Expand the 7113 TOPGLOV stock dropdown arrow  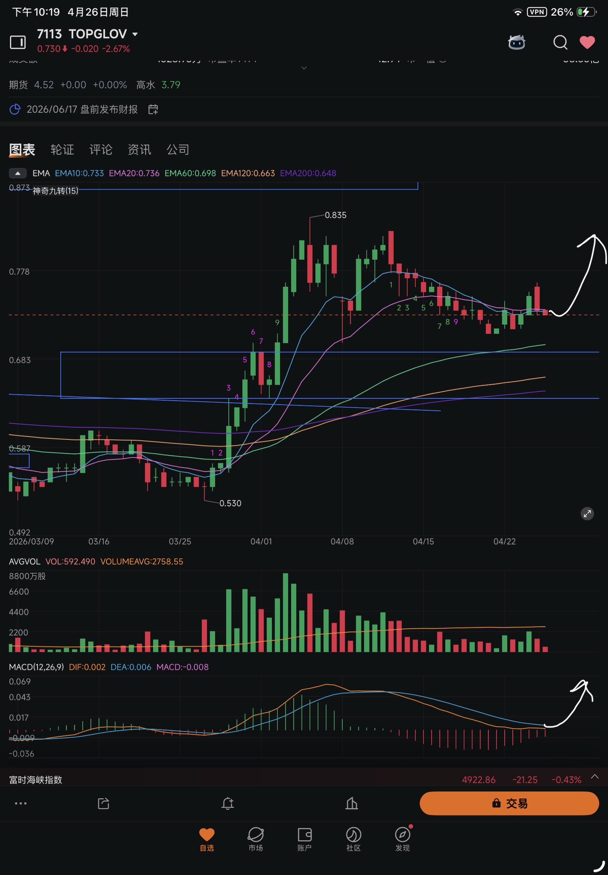coord(135,35)
